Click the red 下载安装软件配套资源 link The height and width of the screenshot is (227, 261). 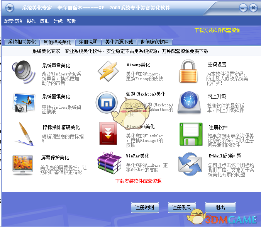point(139,181)
